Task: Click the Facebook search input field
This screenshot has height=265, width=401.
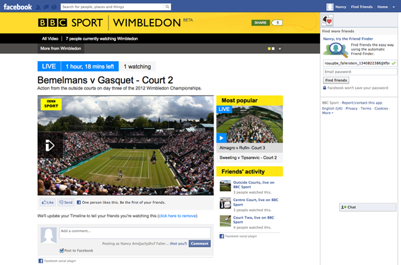Action: click(x=113, y=7)
